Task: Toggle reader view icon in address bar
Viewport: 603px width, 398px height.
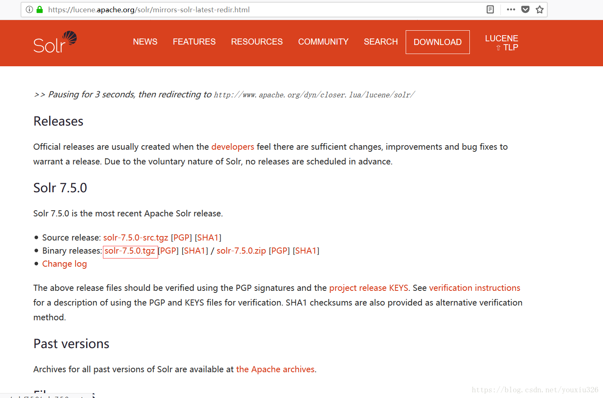Action: tap(490, 9)
